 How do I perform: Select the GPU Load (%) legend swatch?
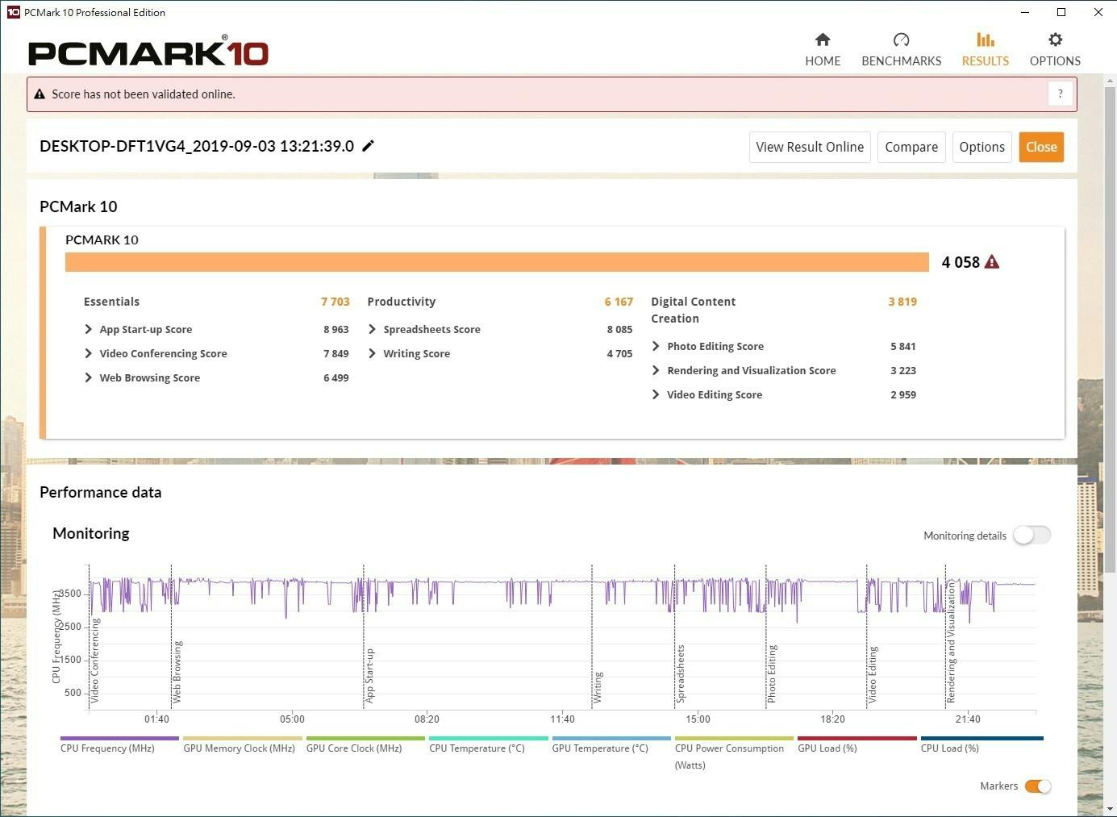pyautogui.click(x=857, y=738)
